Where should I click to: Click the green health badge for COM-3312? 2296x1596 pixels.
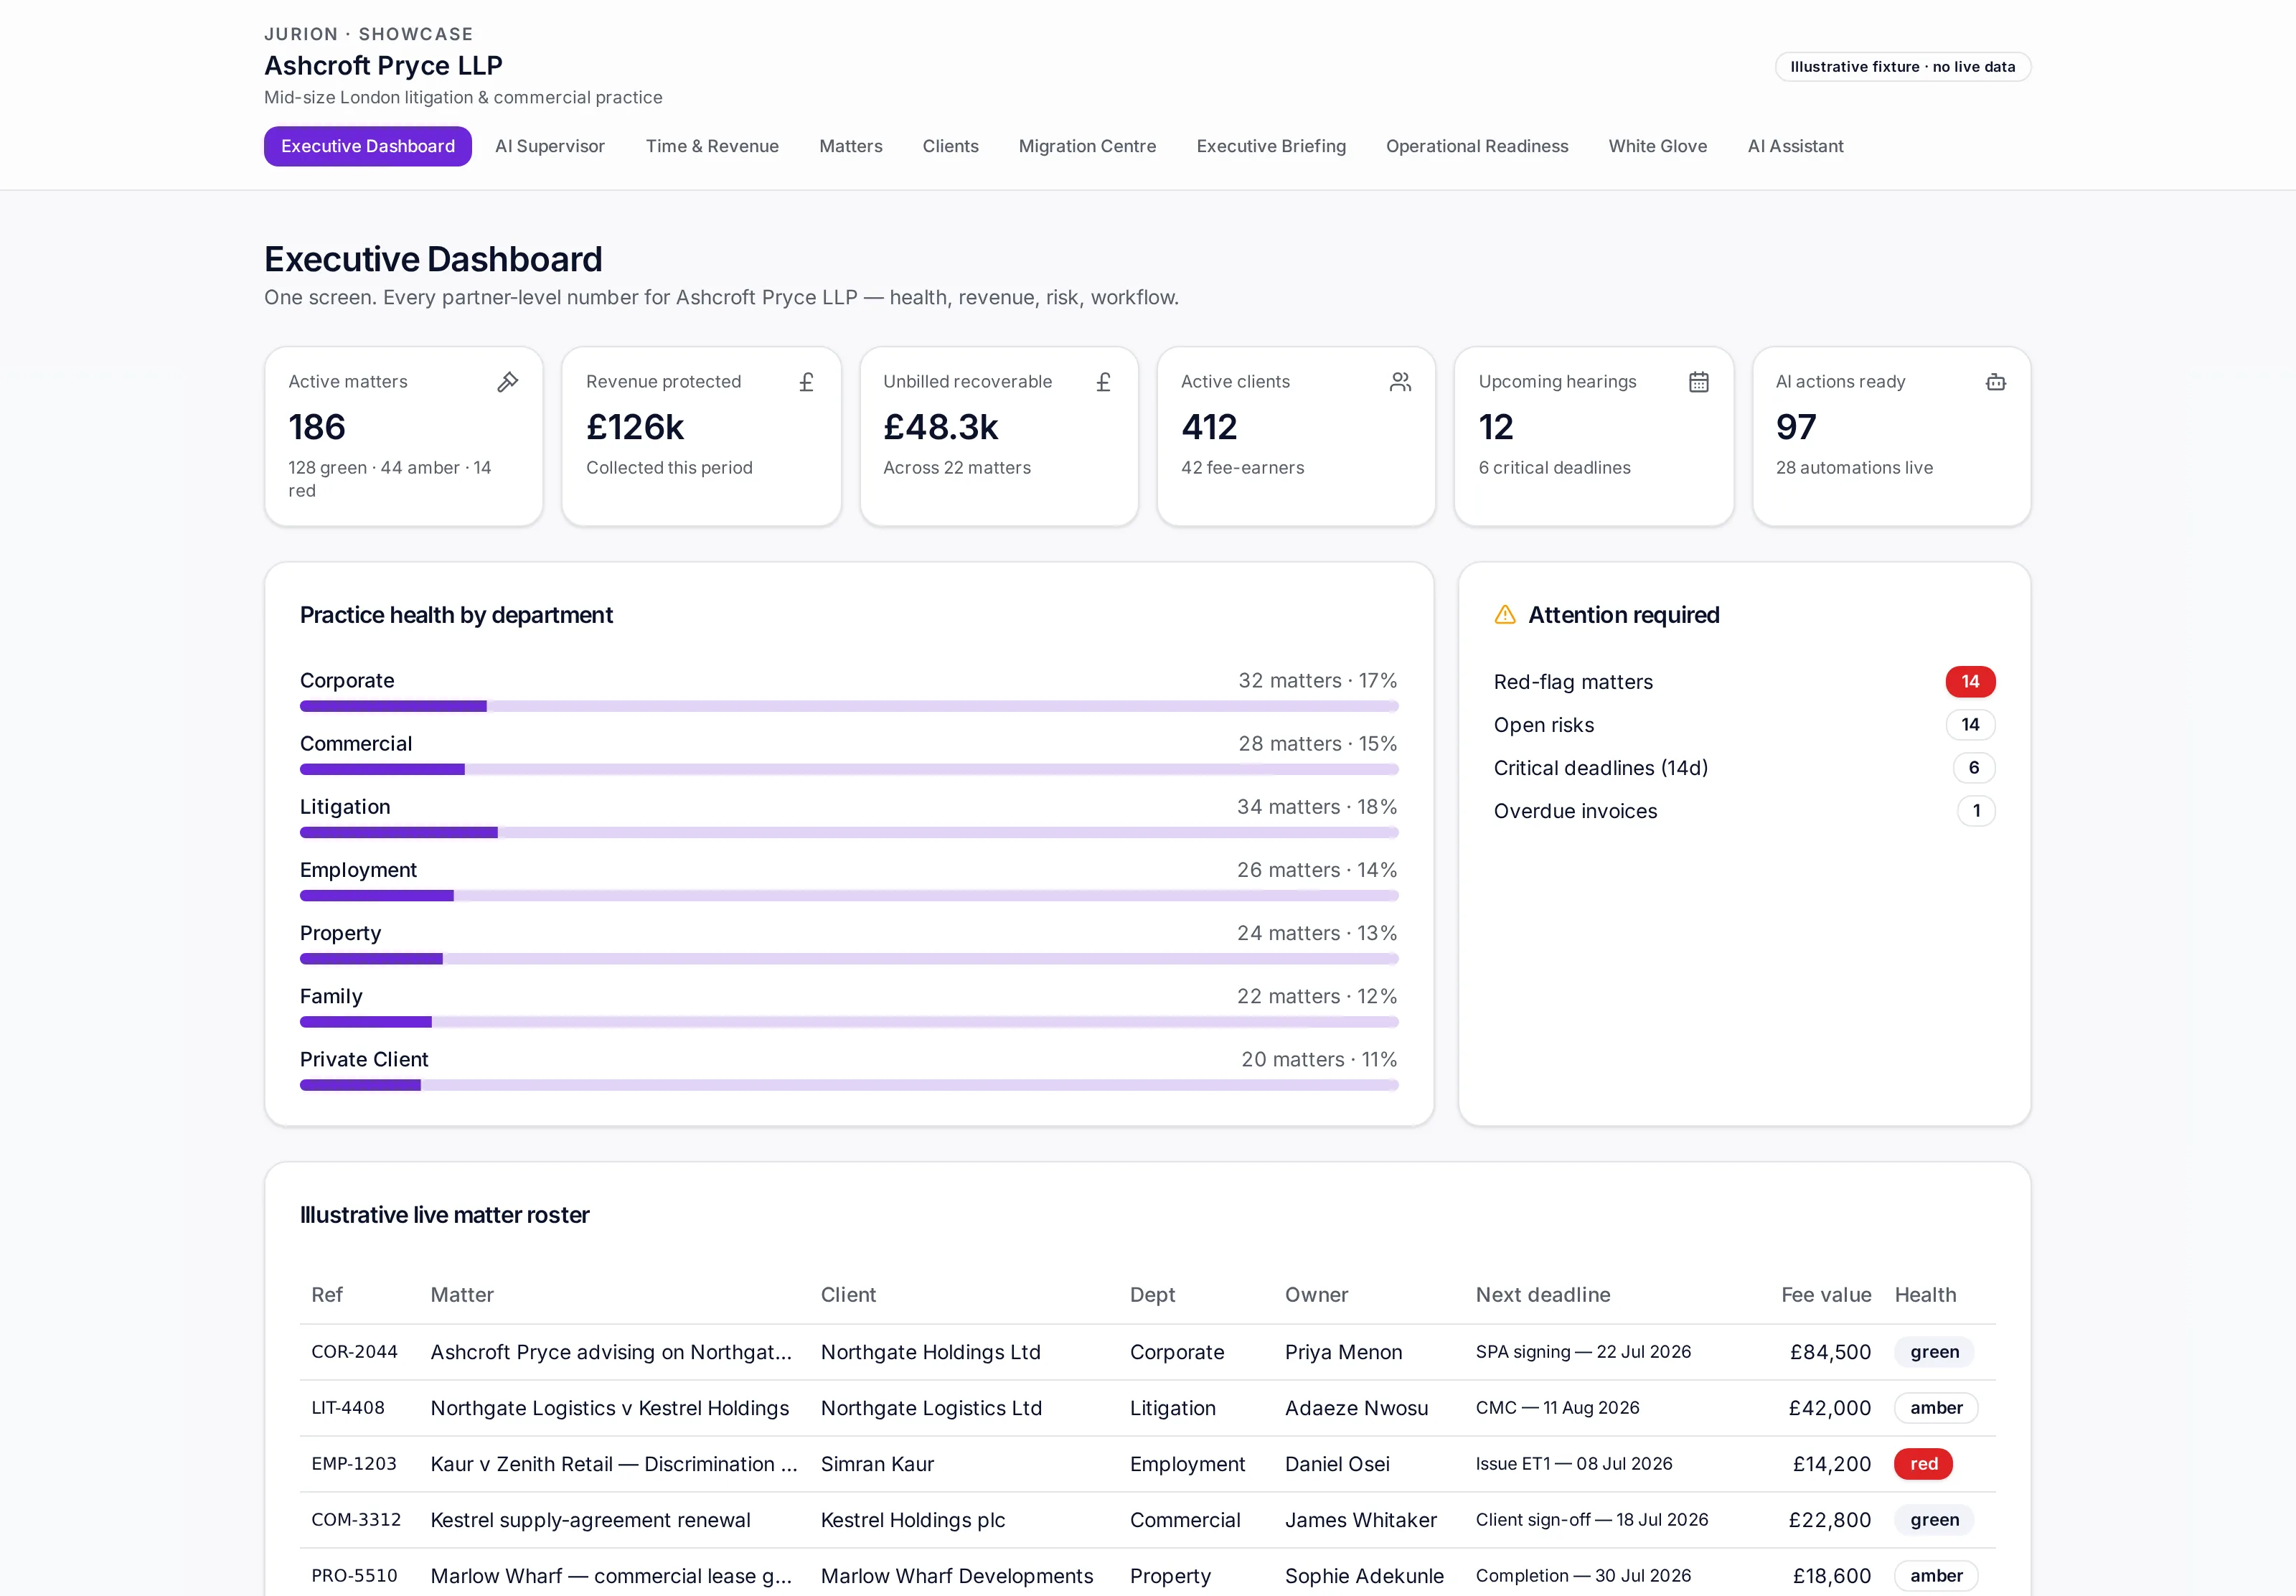pyautogui.click(x=1934, y=1520)
